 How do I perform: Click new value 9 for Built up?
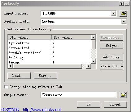pos(53,58)
